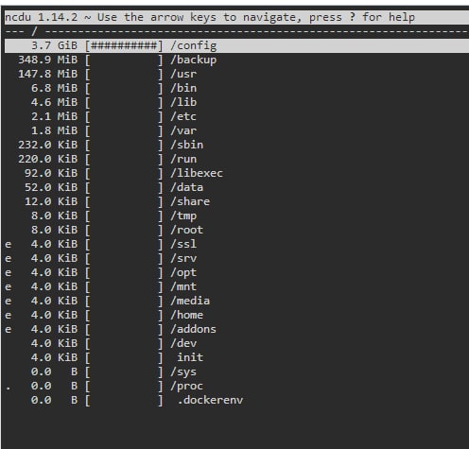Select the /dev directory row
Viewport: 469px width, 449px height.
click(x=236, y=343)
